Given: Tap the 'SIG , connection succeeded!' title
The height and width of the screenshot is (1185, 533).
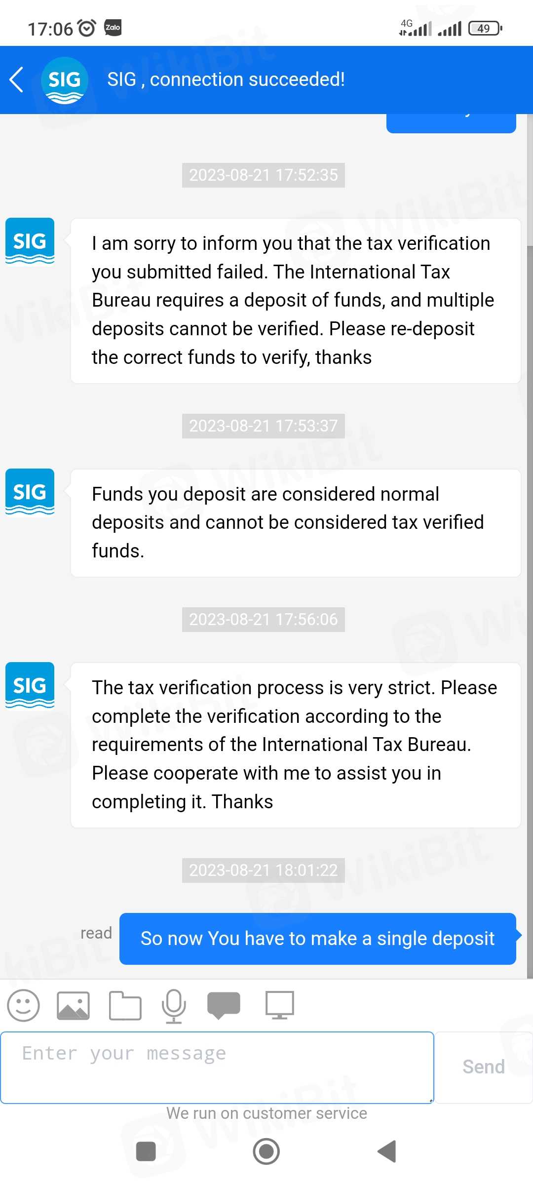Looking at the screenshot, I should [226, 79].
